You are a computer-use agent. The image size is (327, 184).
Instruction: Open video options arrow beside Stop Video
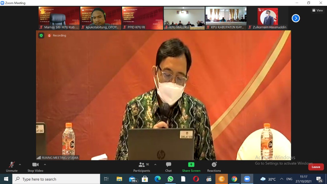(45, 165)
